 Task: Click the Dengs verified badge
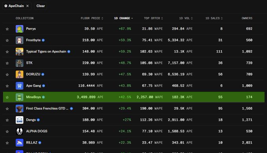pyautogui.click(x=38, y=120)
